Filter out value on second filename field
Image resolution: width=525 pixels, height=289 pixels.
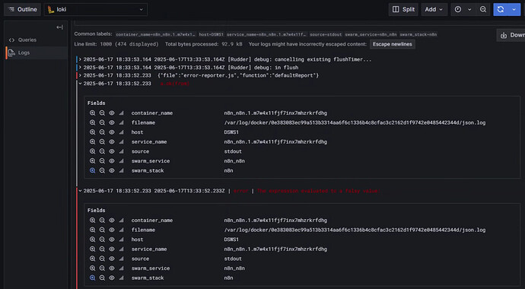point(102,230)
